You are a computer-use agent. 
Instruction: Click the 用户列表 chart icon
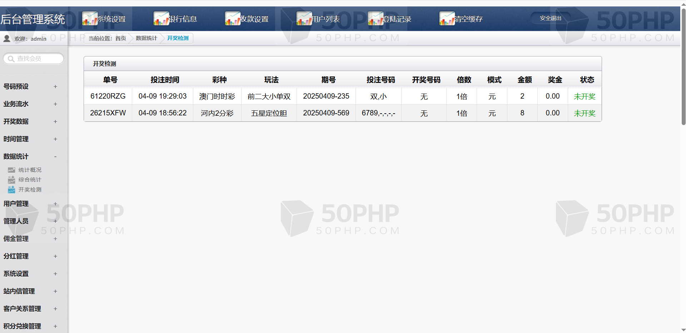pyautogui.click(x=304, y=19)
